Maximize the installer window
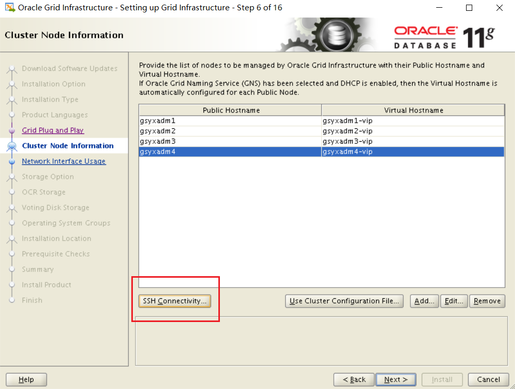Viewport: 515px width, 389px height. (469, 8)
